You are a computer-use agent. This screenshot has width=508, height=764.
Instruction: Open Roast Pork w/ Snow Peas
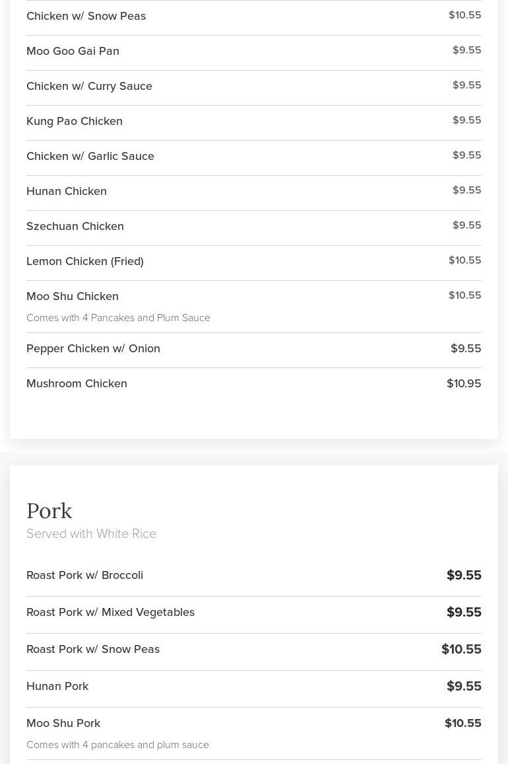pos(93,649)
